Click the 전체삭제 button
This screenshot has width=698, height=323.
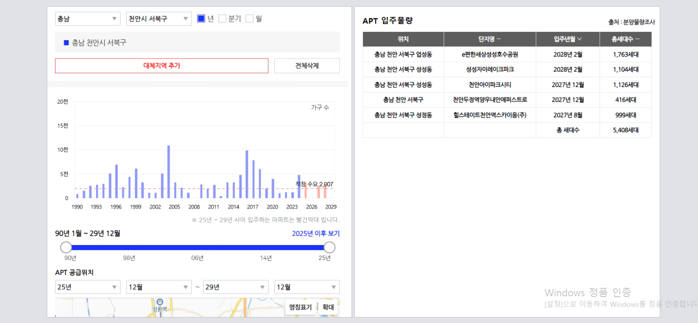pyautogui.click(x=307, y=66)
